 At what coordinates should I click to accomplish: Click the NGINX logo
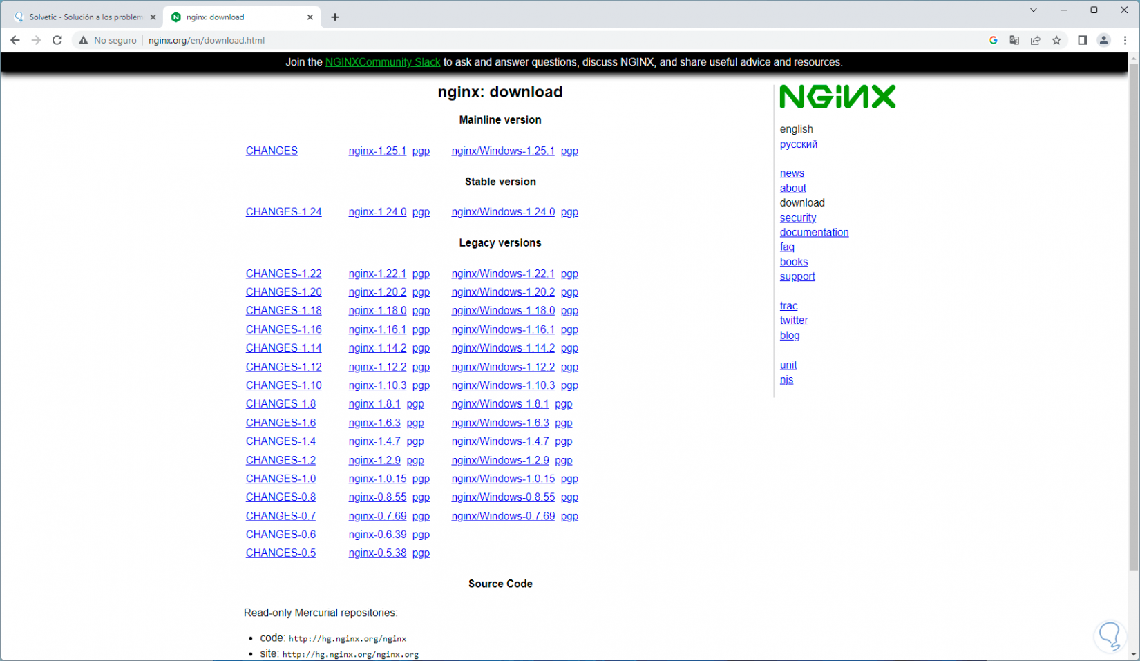coord(837,97)
